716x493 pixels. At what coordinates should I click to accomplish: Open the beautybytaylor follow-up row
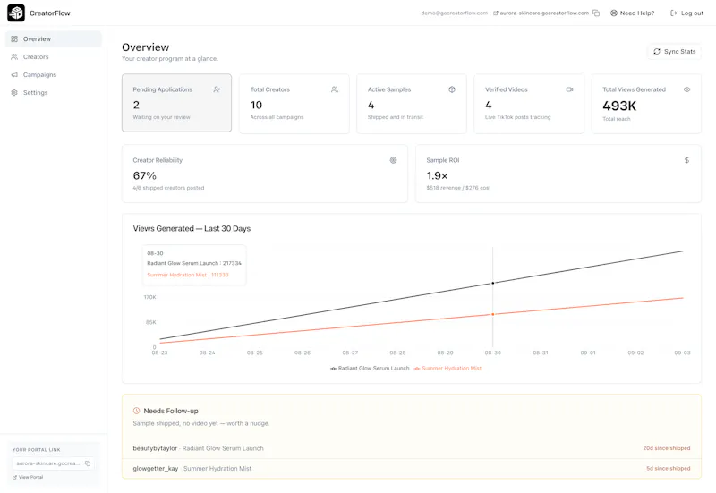pos(412,448)
